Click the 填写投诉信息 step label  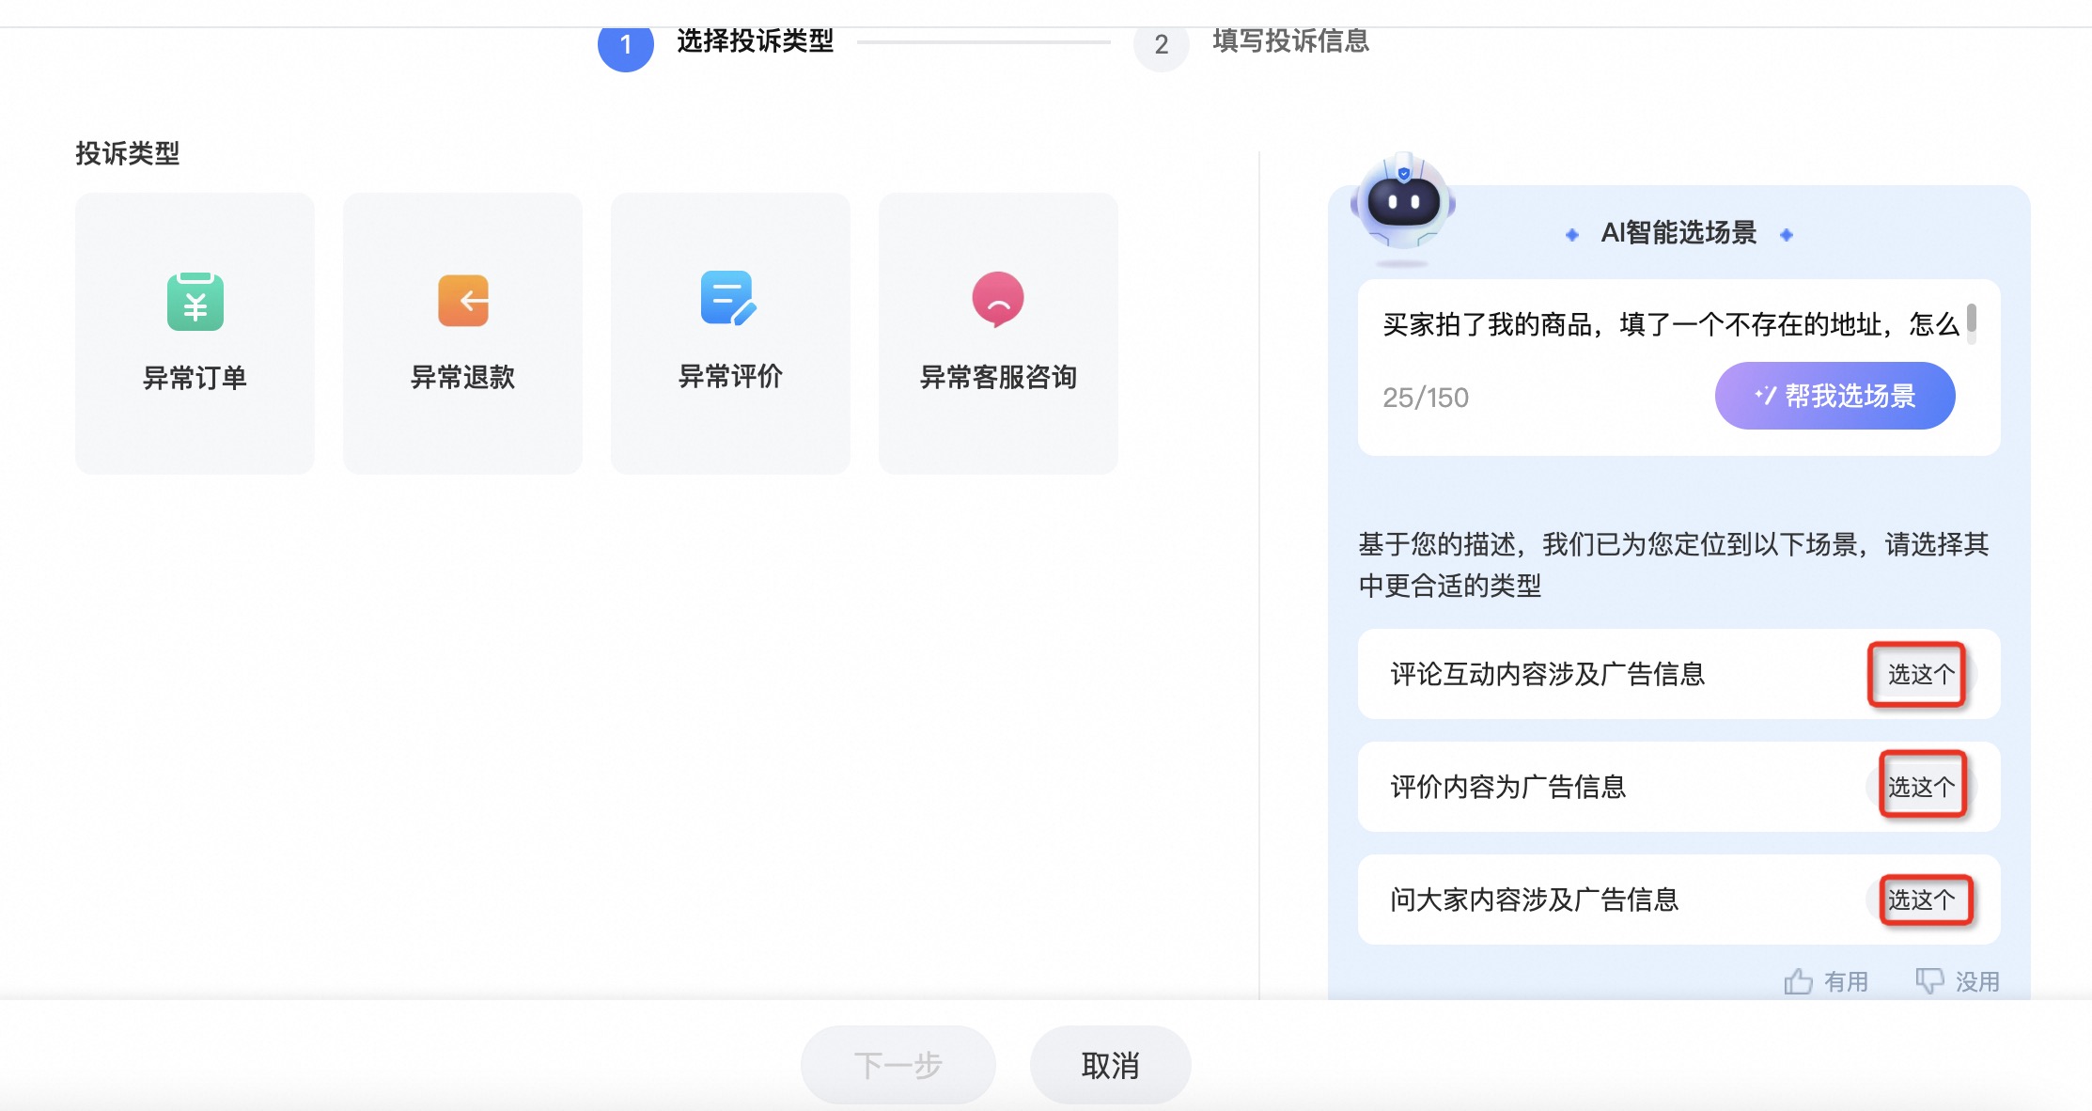tap(1291, 41)
